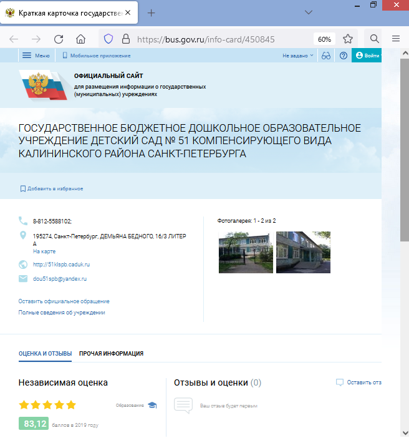Open Оставить официальное обращение link

pyautogui.click(x=64, y=301)
